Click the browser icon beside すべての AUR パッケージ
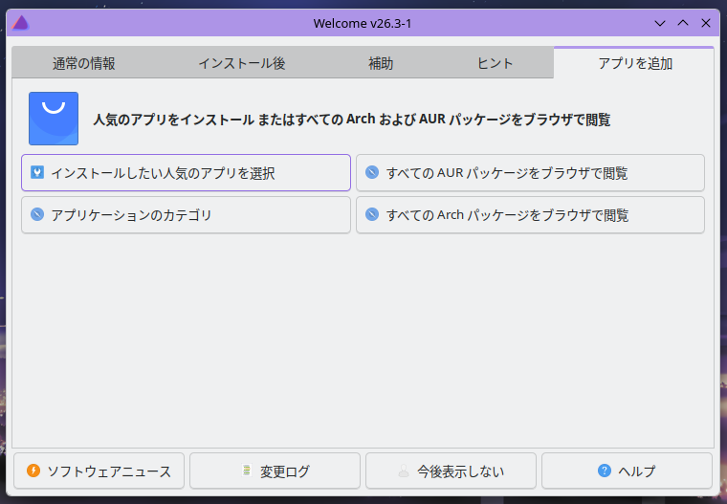727x504 pixels. (x=372, y=173)
